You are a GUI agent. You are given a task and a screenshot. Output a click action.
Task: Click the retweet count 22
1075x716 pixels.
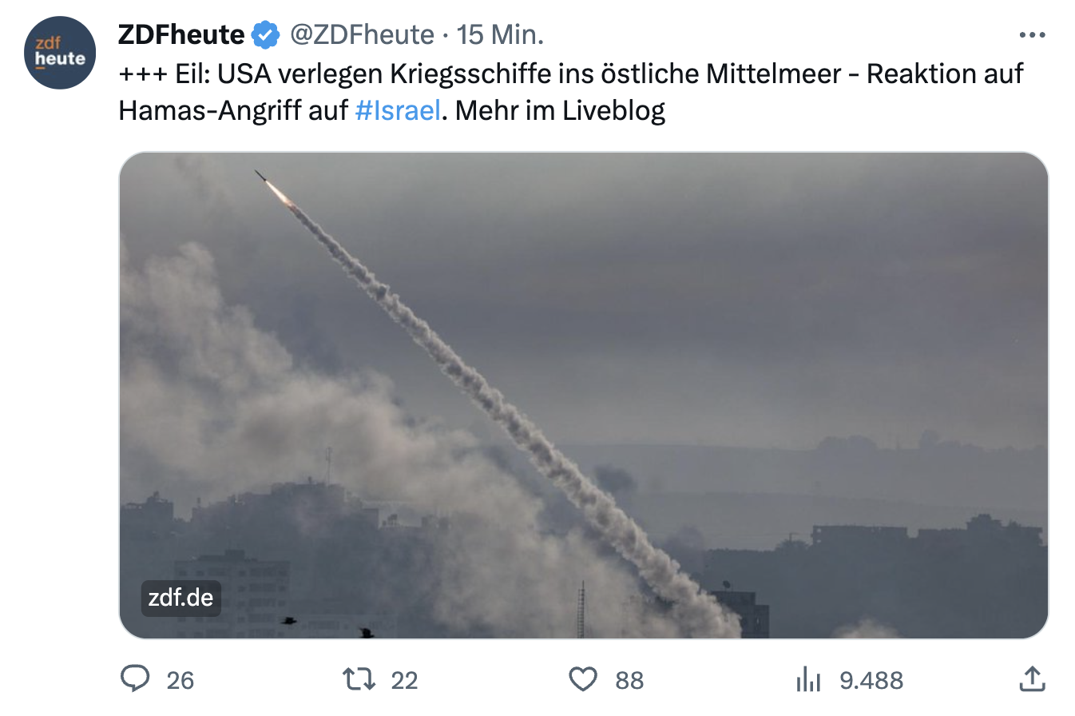(404, 680)
